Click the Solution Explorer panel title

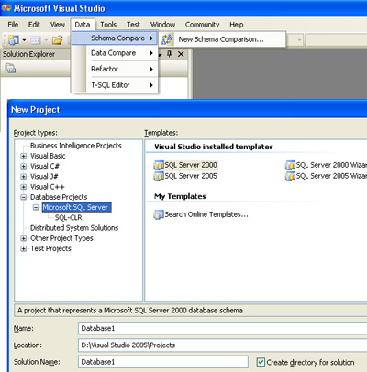(x=28, y=54)
